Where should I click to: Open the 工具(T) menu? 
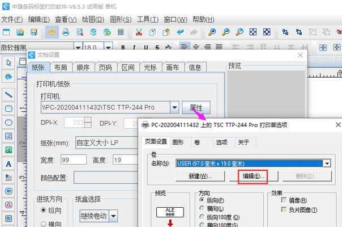(x=148, y=19)
